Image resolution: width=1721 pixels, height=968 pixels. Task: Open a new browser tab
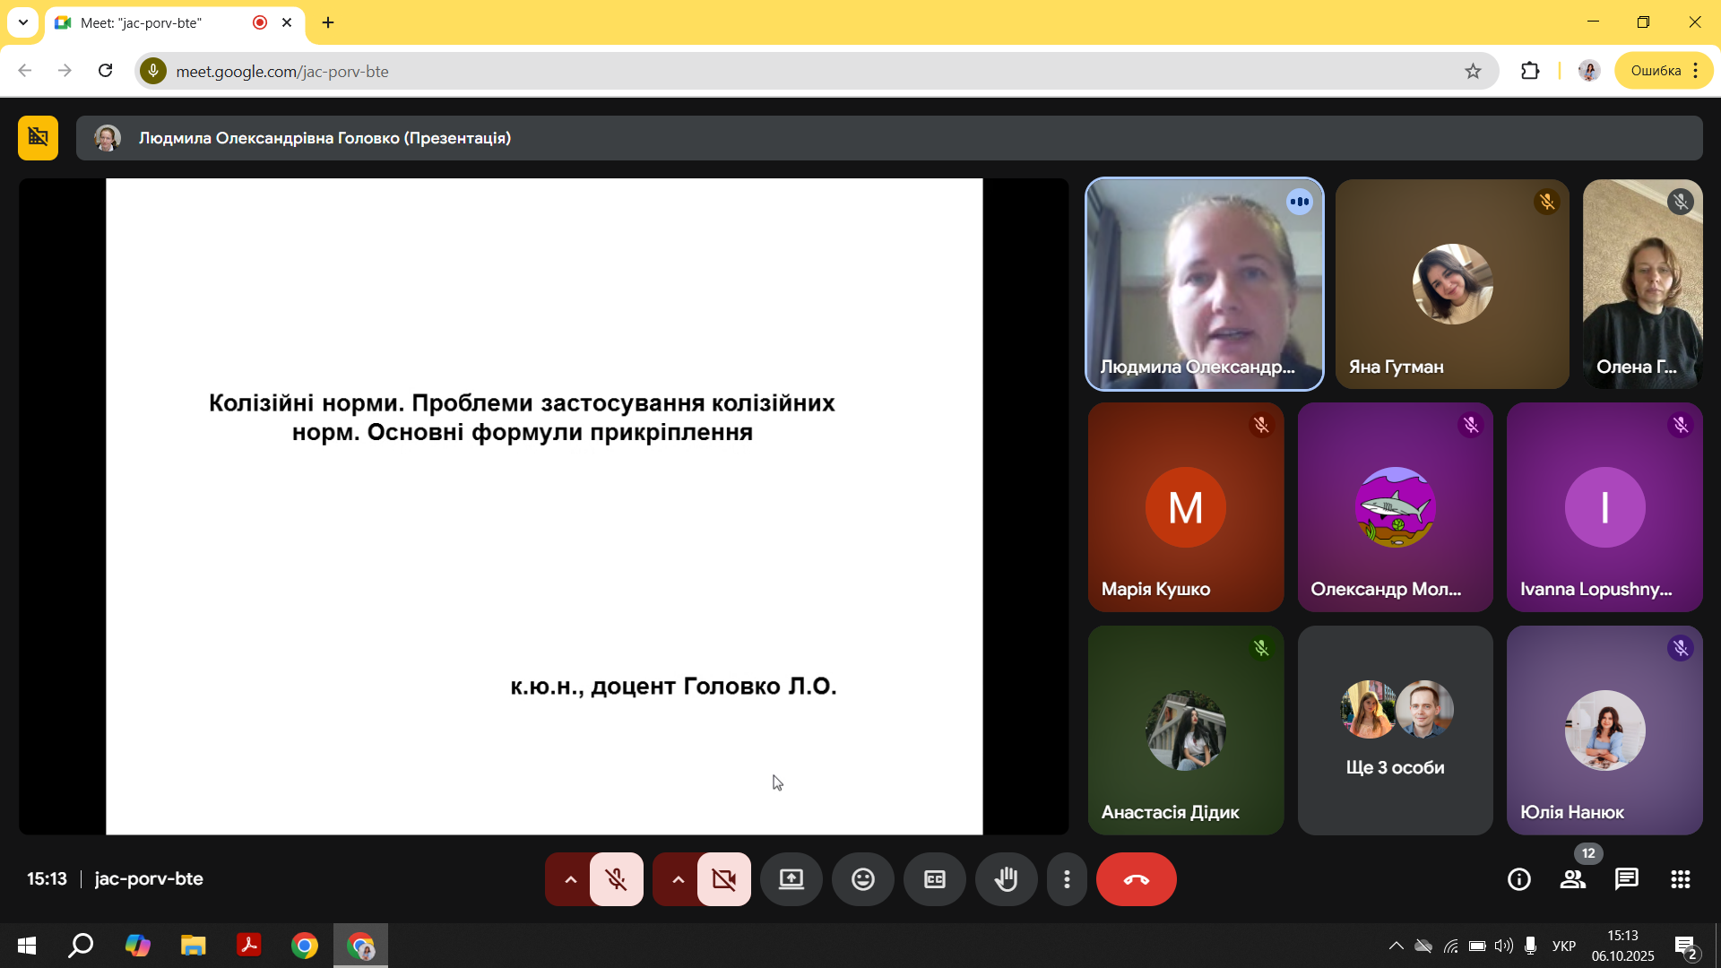tap(328, 22)
